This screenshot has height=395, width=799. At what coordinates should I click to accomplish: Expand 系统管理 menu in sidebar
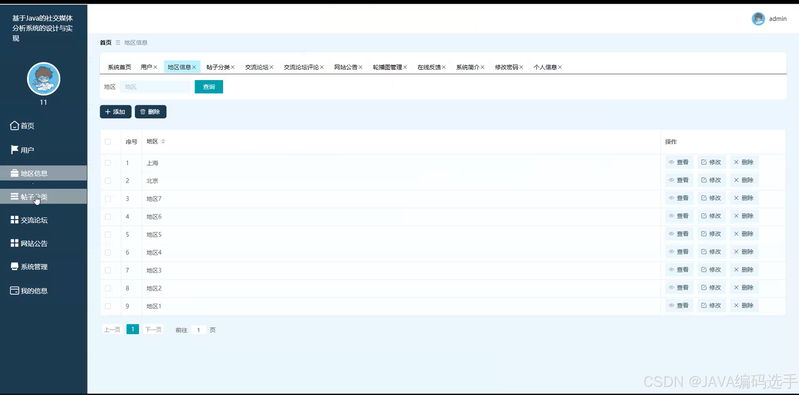click(x=34, y=267)
